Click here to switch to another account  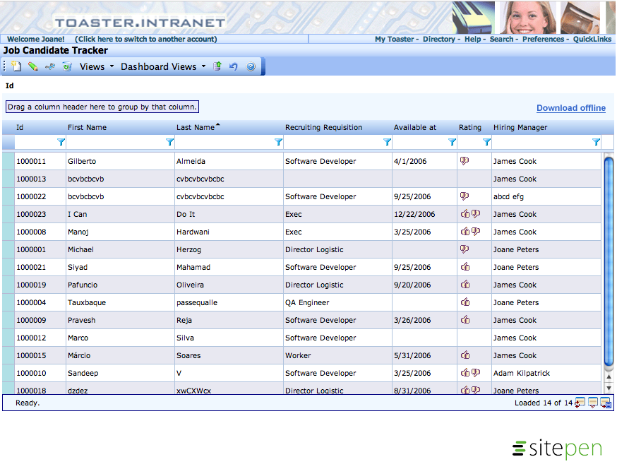point(145,39)
